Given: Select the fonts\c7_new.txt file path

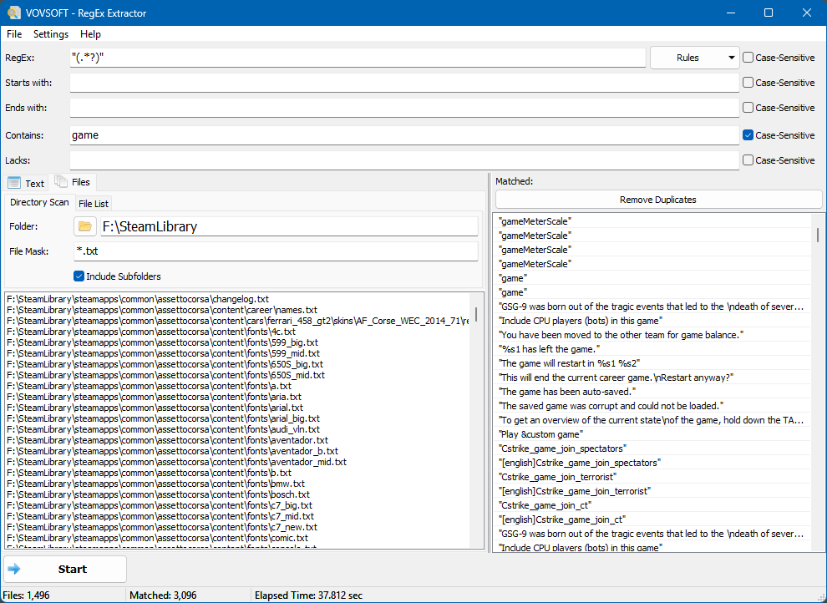Looking at the screenshot, I should tap(162, 527).
